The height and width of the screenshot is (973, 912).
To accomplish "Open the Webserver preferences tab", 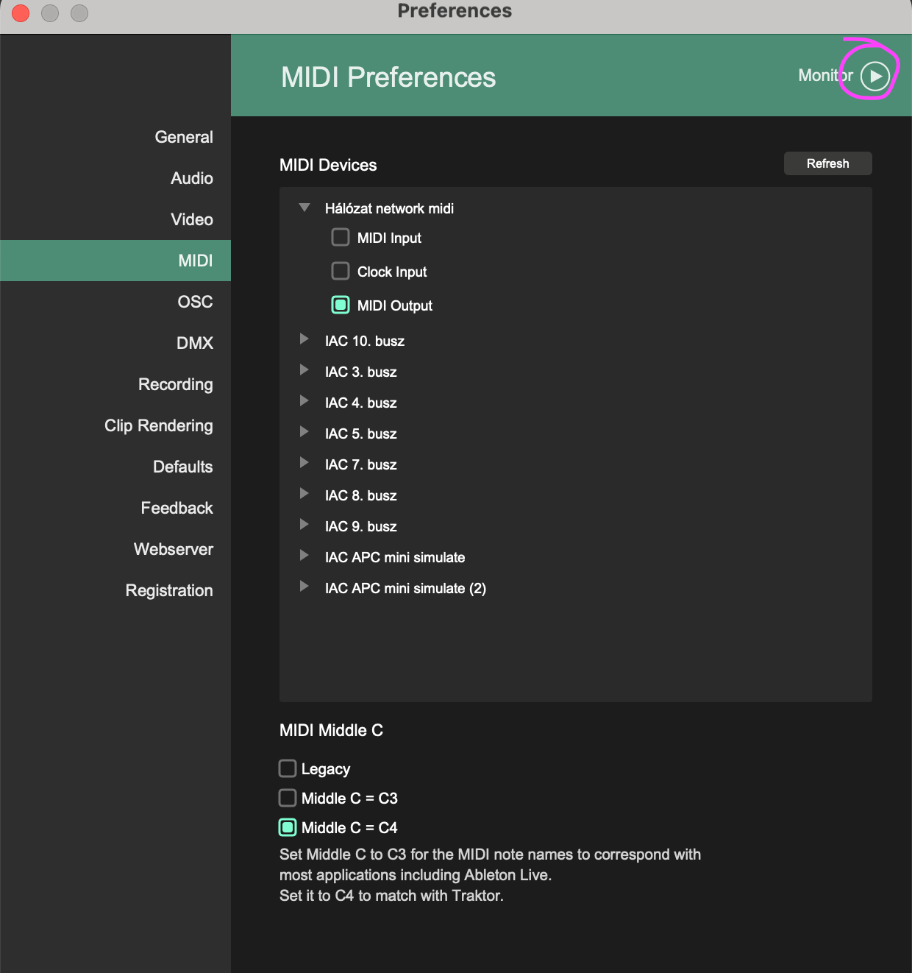I will pos(174,549).
